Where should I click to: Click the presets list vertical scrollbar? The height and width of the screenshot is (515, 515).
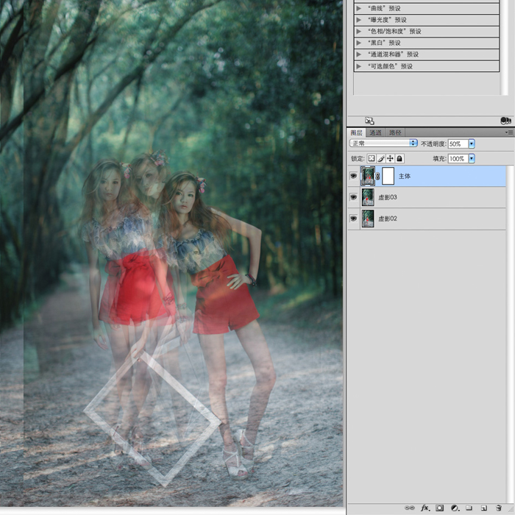504,48
